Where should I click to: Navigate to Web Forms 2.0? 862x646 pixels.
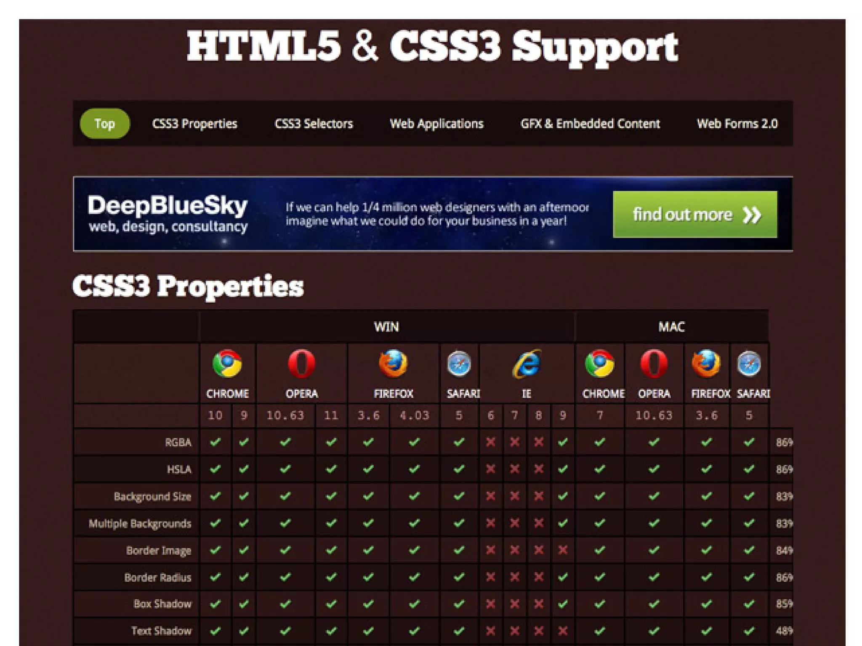pyautogui.click(x=737, y=124)
